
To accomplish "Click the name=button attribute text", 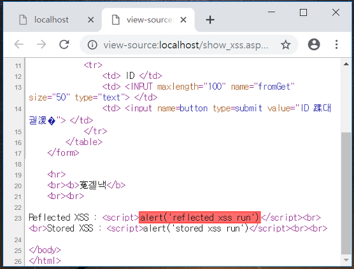I will [x=183, y=108].
